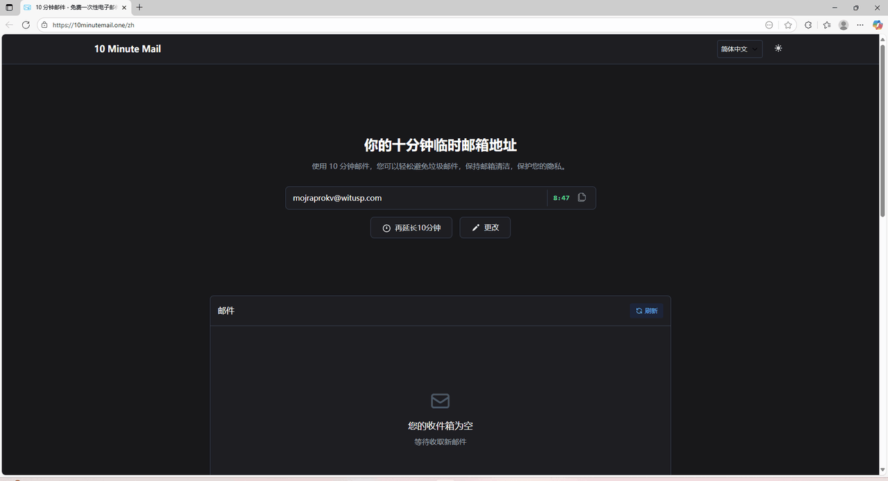
Task: Add page to favorites star icon
Action: (788, 24)
